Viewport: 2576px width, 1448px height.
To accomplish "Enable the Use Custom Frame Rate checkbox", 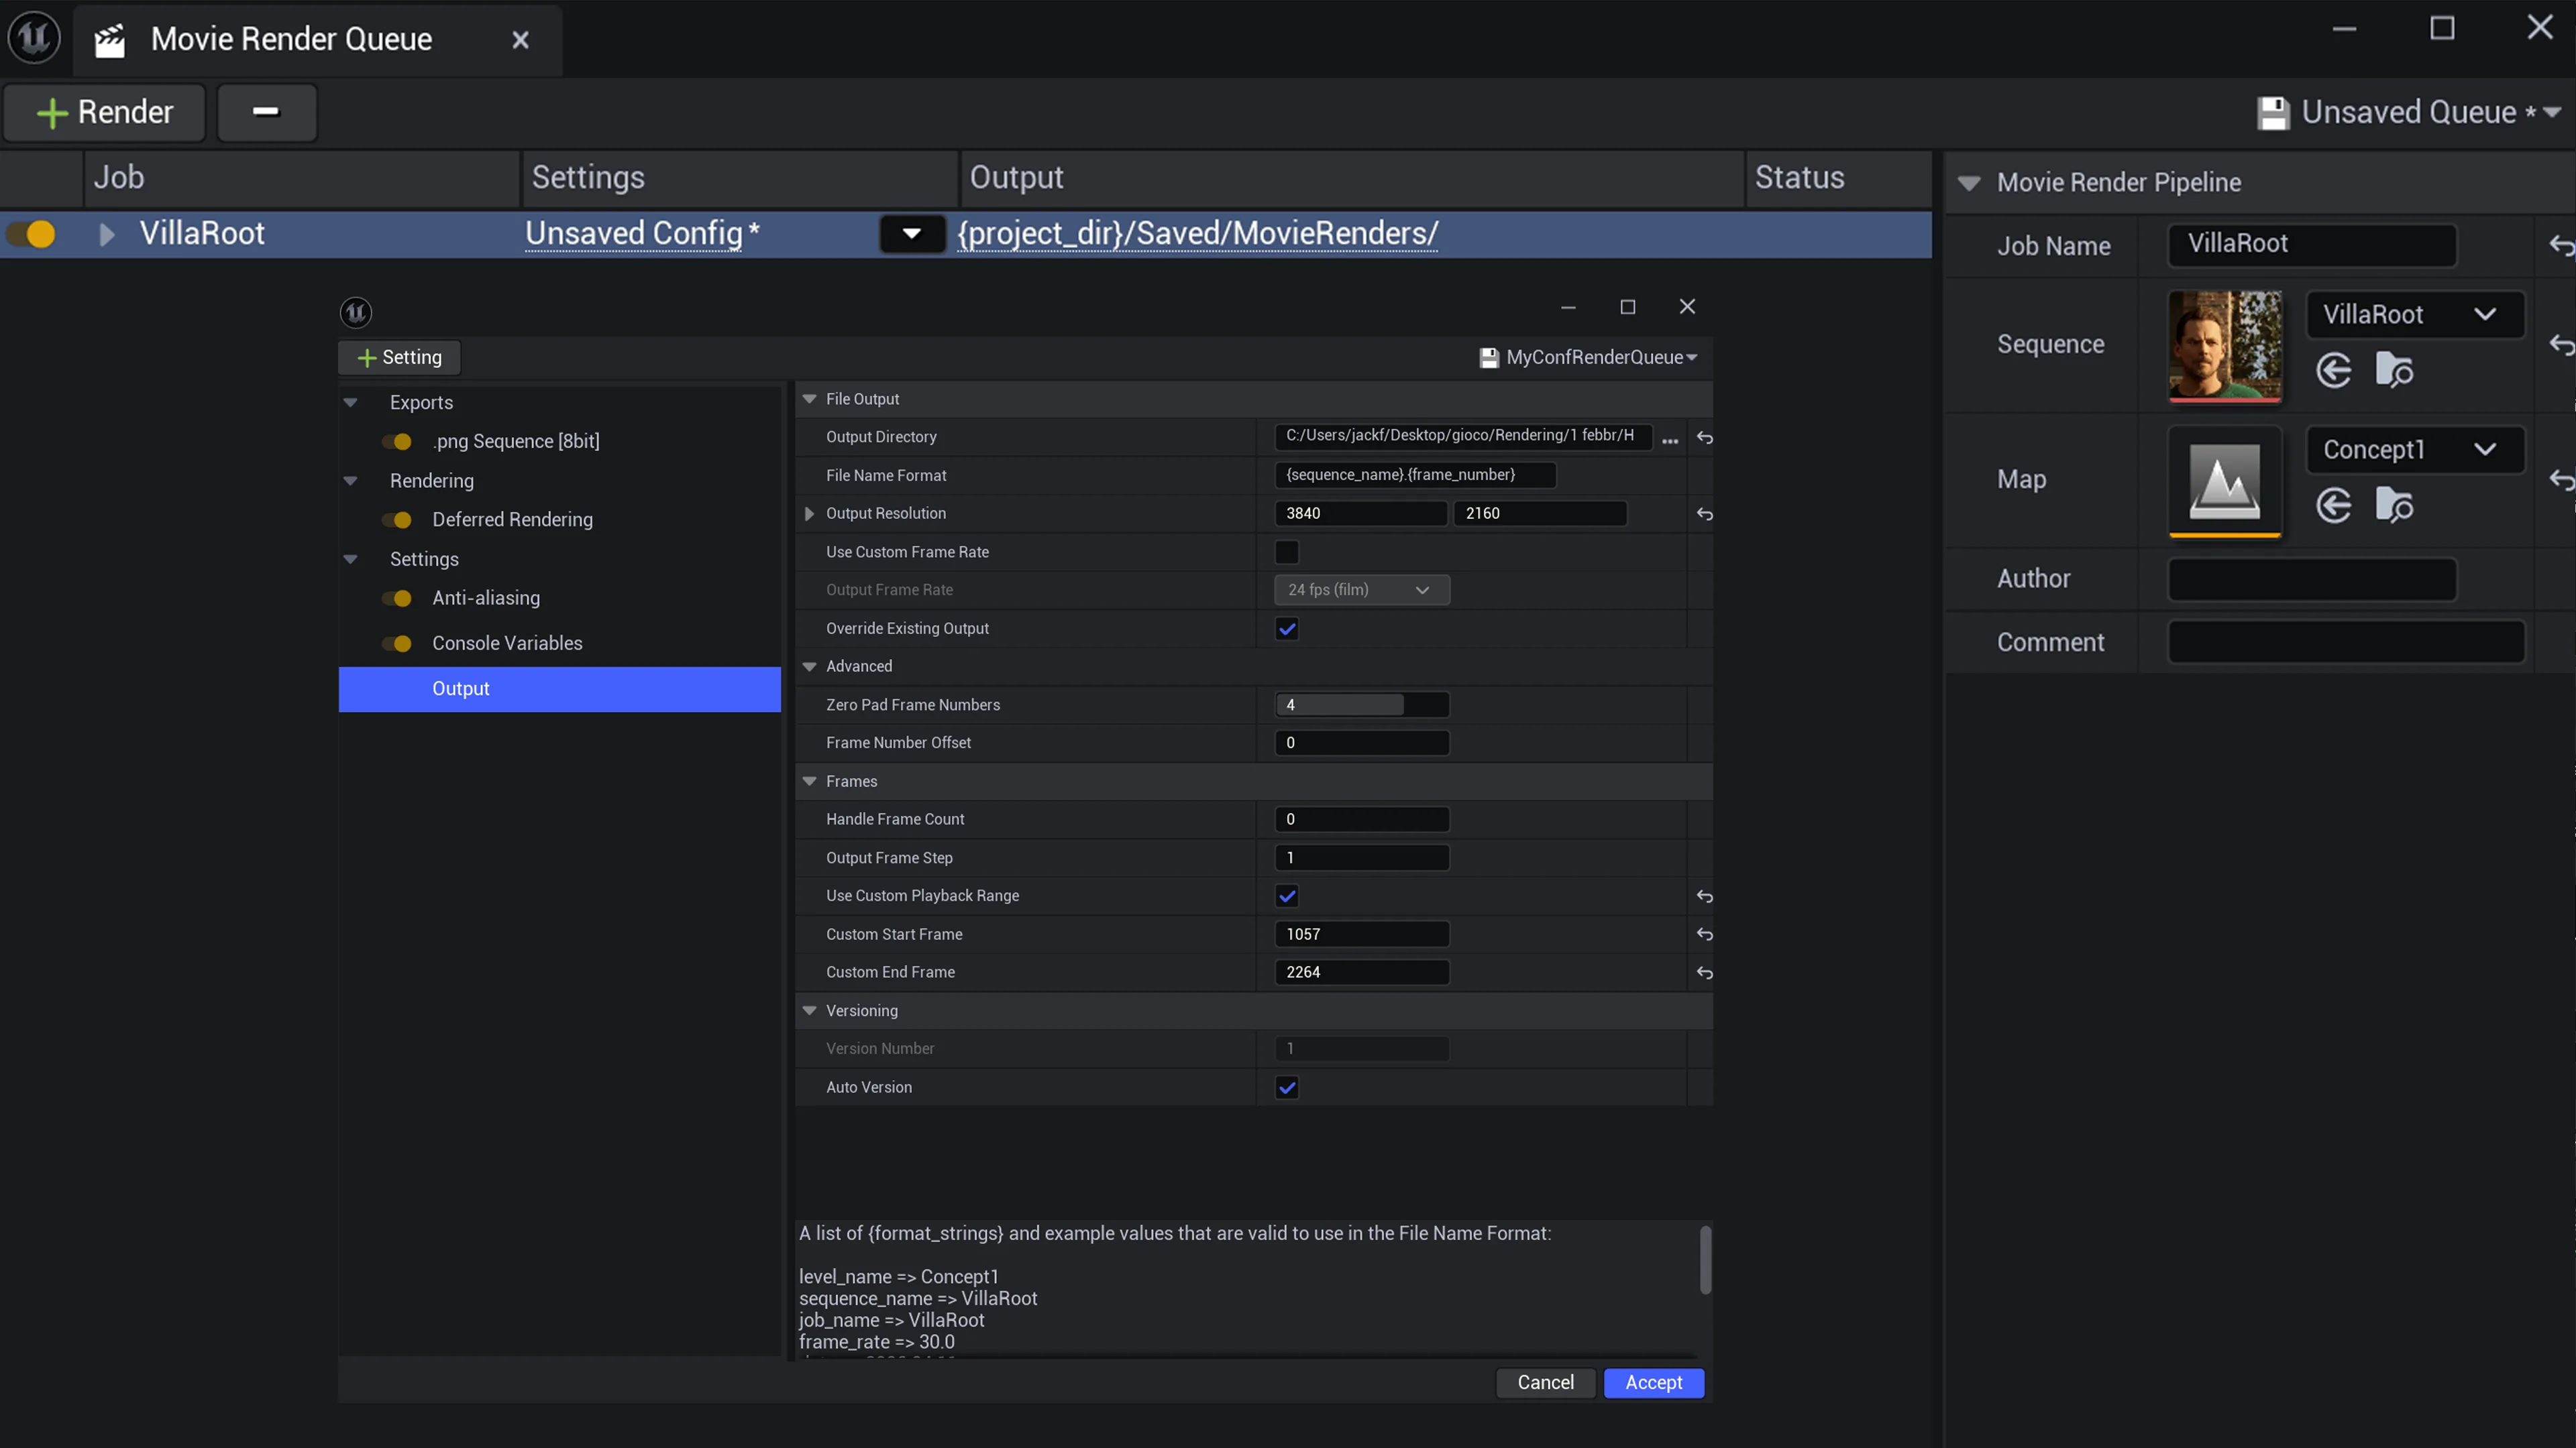I will [x=1286, y=552].
